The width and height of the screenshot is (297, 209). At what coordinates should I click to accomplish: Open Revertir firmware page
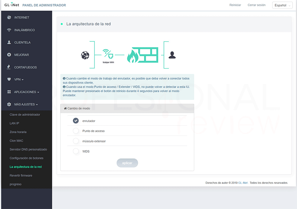pyautogui.click(x=21, y=175)
